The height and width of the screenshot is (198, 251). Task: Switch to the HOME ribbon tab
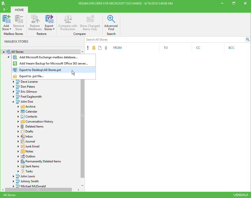pos(19,10)
